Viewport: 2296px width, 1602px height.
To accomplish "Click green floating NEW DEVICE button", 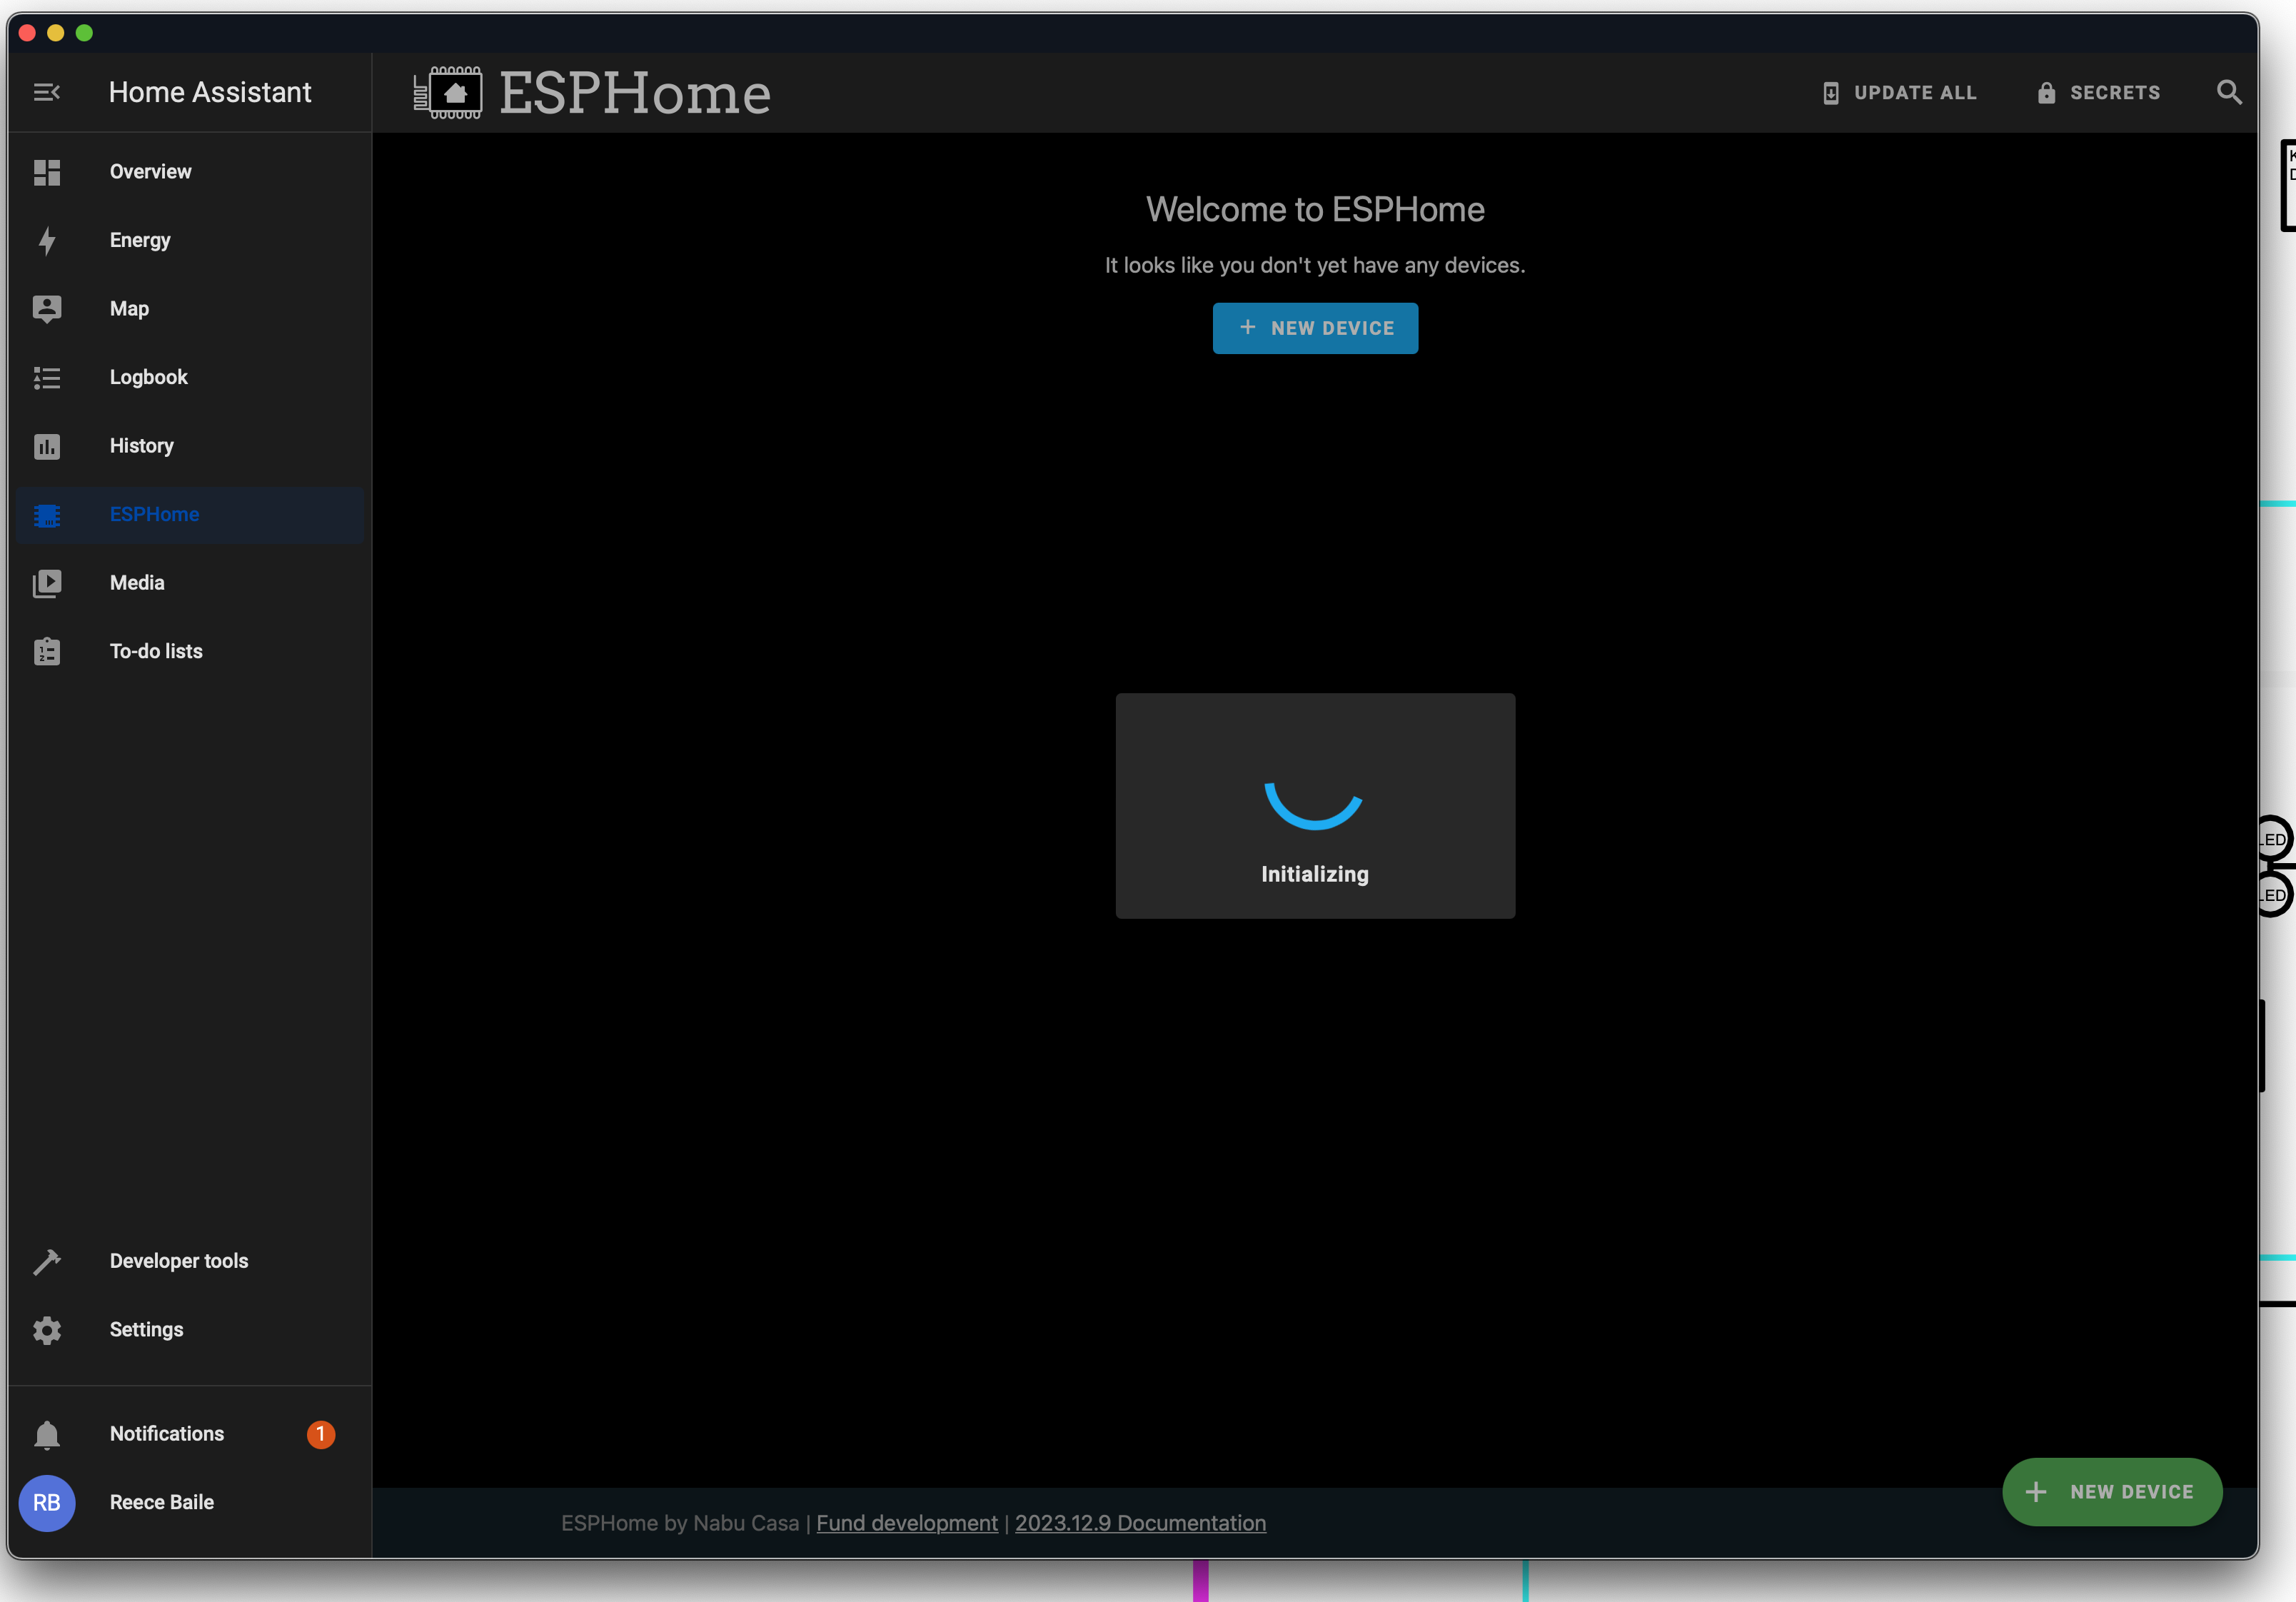I will tap(2111, 1492).
